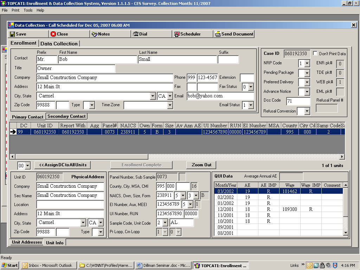This screenshot has height=270, width=360.
Task: Expand the NRP Code dropdown
Action: pyautogui.click(x=307, y=64)
